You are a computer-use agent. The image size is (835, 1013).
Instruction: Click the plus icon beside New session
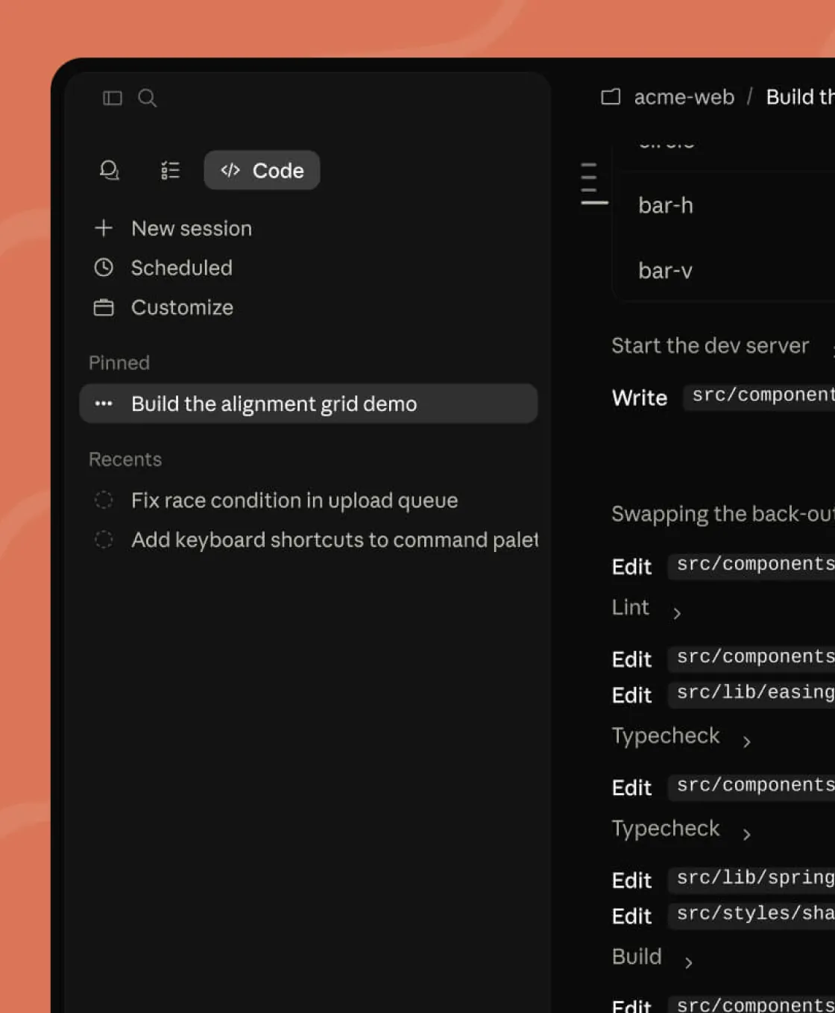[104, 228]
